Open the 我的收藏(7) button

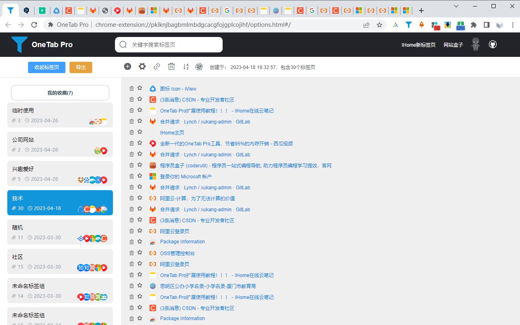[60, 93]
